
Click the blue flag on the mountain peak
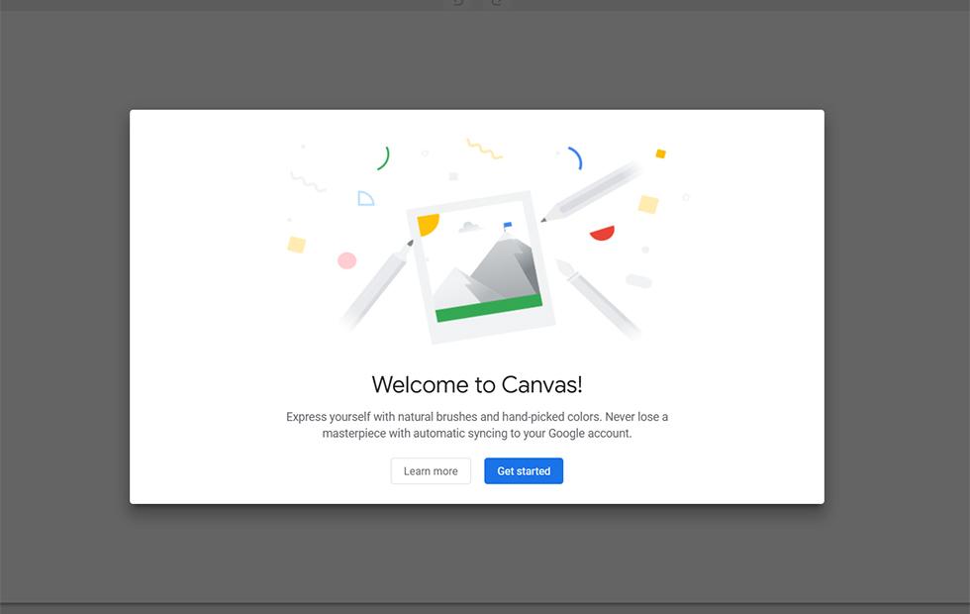pyautogui.click(x=508, y=227)
